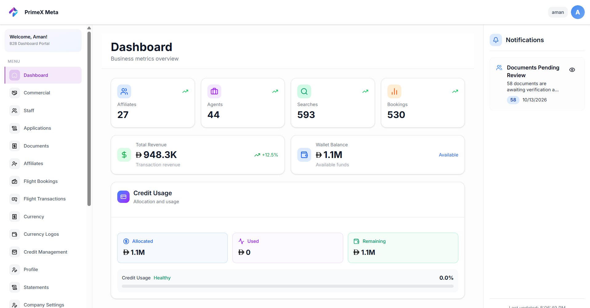Go to Flight Bookings
Image resolution: width=590 pixels, height=308 pixels.
pos(43,181)
